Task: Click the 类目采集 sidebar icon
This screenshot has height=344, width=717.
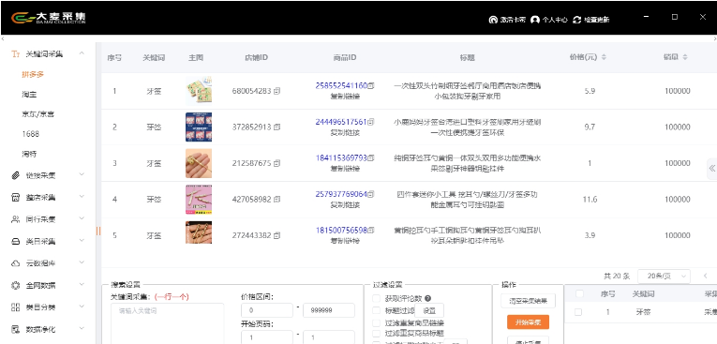Action: tap(16, 241)
